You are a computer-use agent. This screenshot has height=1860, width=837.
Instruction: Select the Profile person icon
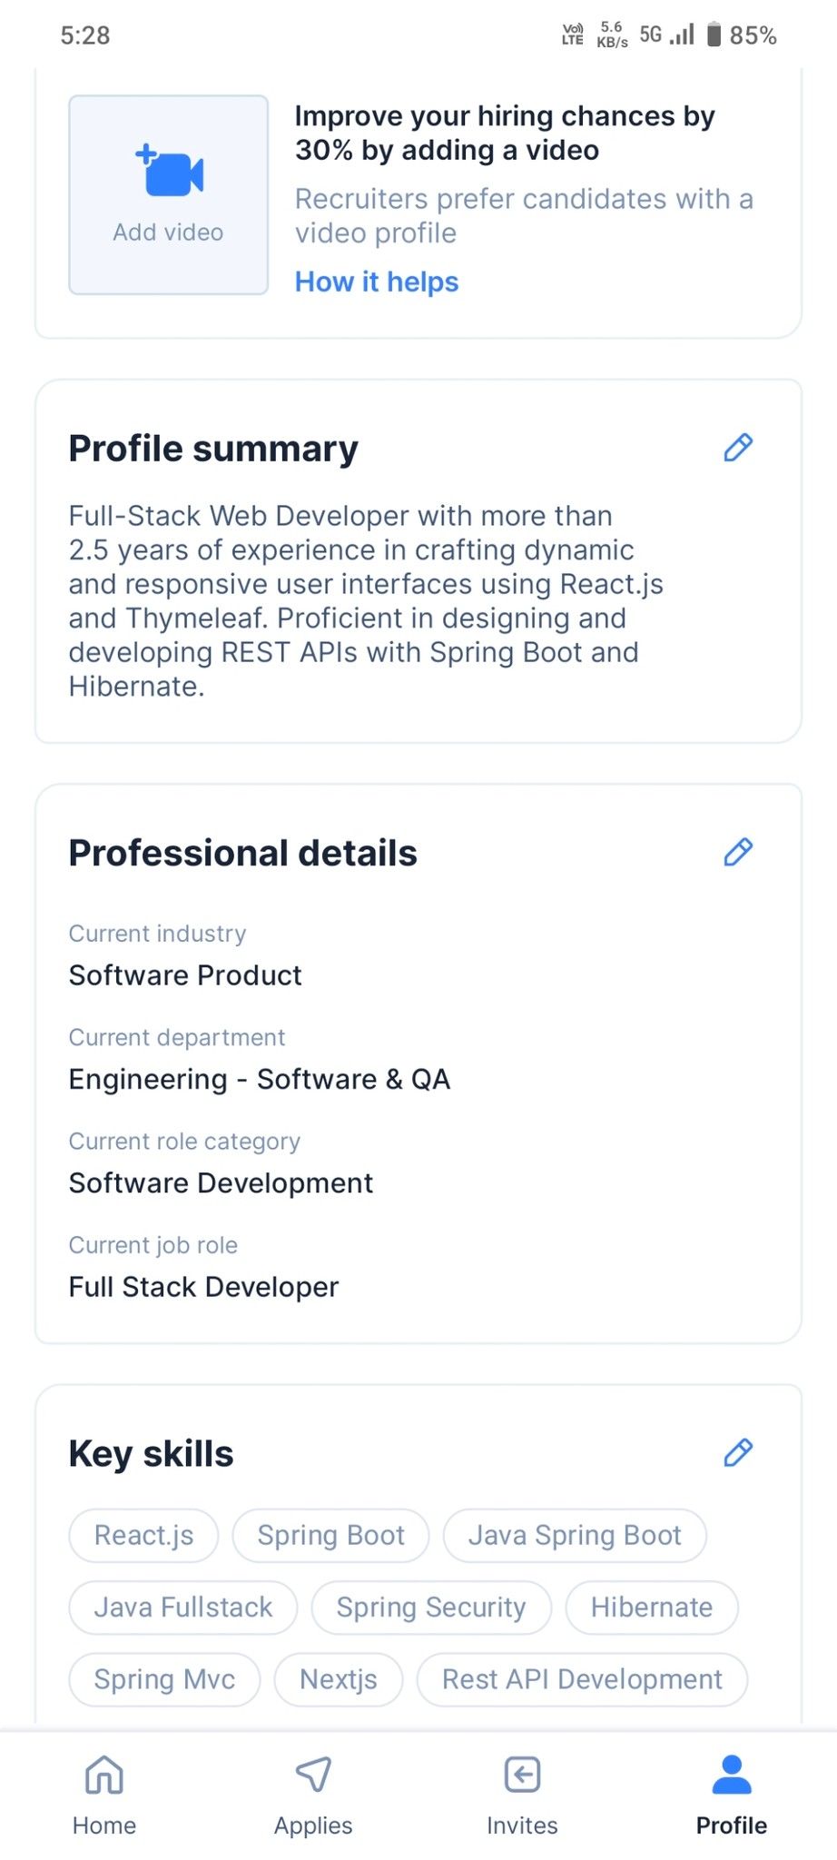coord(732,1776)
